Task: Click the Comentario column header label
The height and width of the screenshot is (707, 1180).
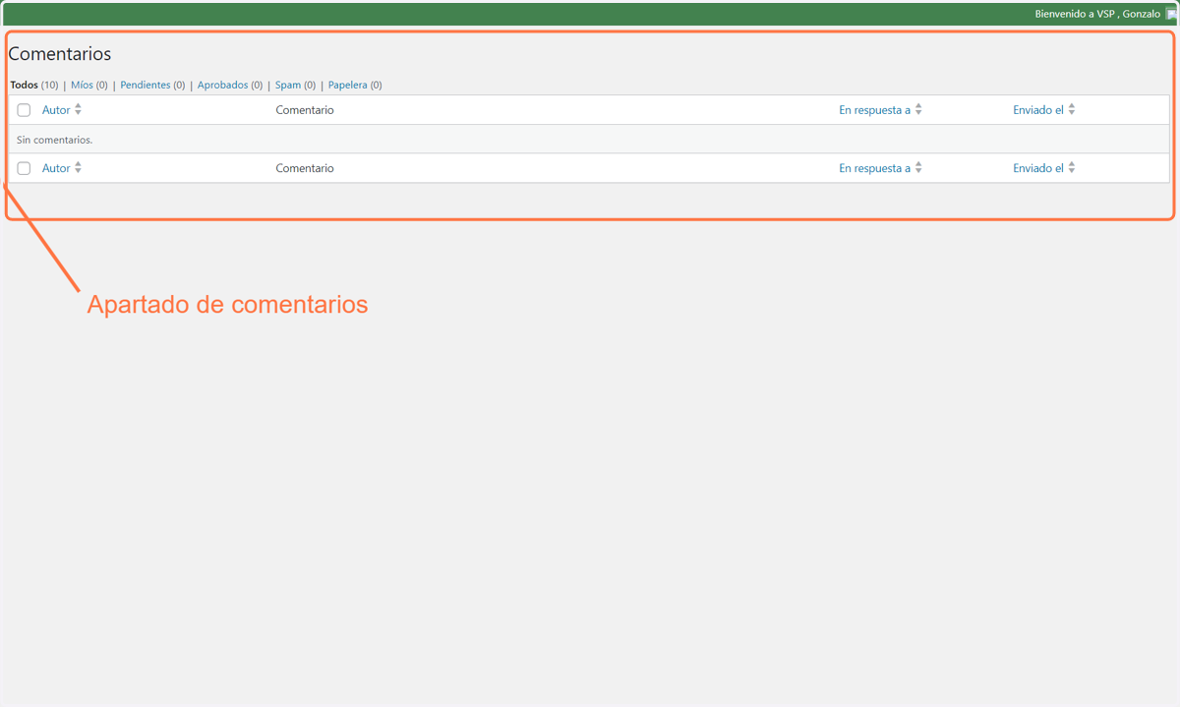Action: [305, 110]
